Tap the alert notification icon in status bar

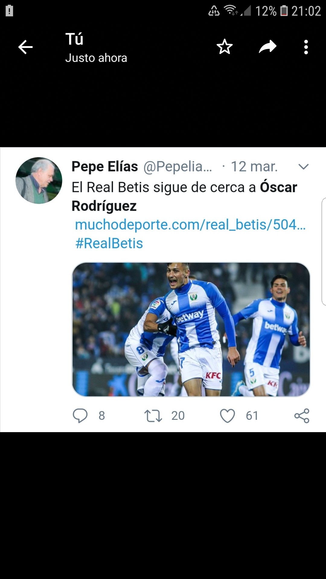(9, 11)
